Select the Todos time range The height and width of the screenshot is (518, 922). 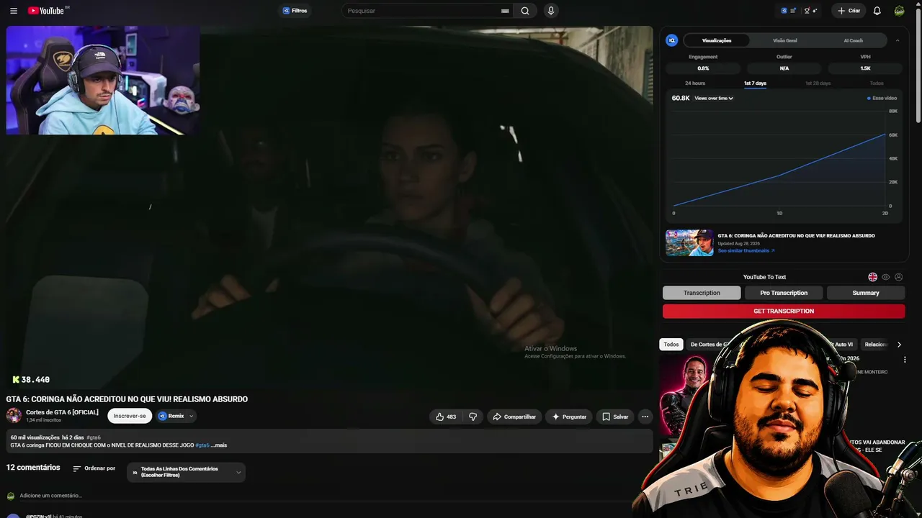tap(877, 83)
